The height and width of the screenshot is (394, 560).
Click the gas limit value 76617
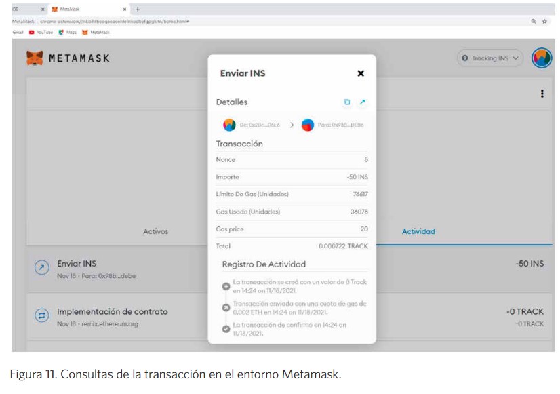click(361, 194)
